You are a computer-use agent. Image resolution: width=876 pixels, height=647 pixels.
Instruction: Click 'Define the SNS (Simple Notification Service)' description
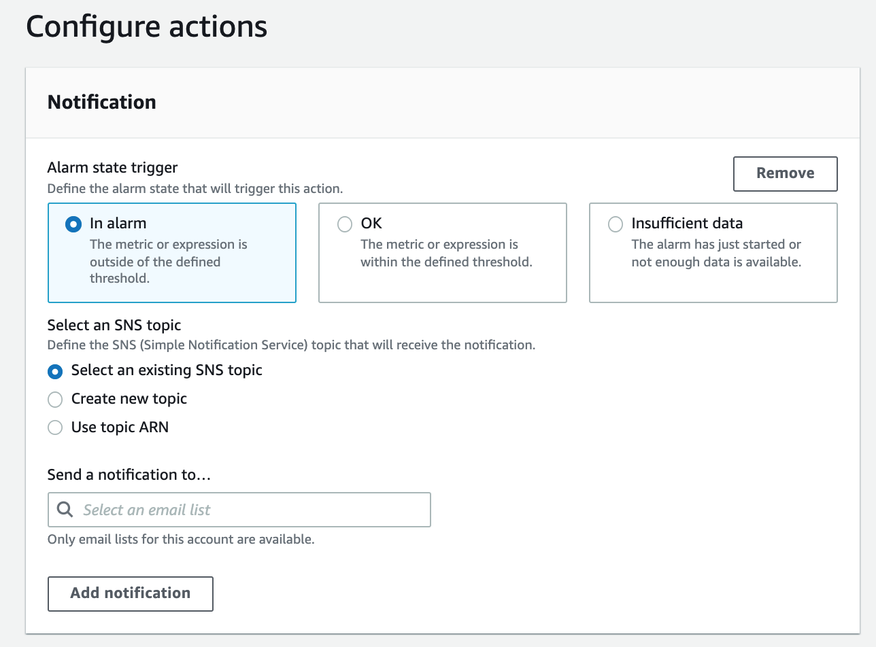point(292,345)
